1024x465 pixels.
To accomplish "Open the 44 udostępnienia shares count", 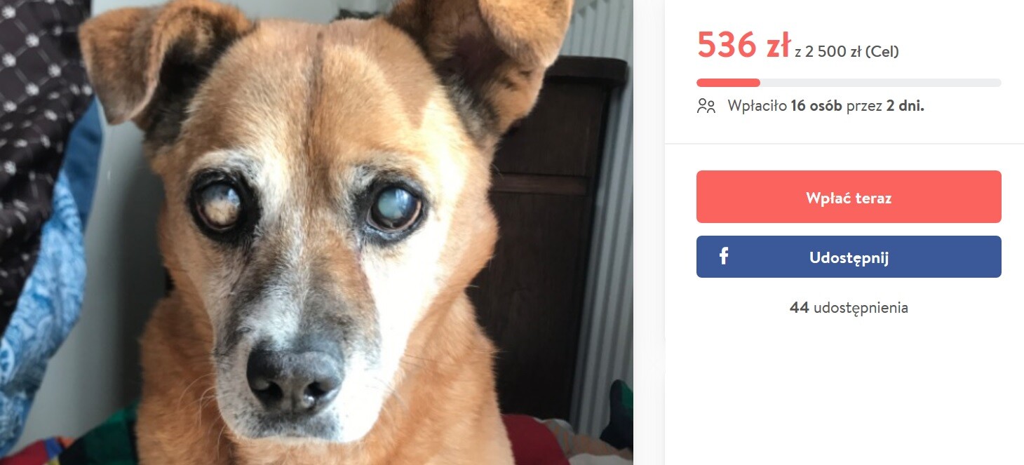I will pyautogui.click(x=849, y=307).
